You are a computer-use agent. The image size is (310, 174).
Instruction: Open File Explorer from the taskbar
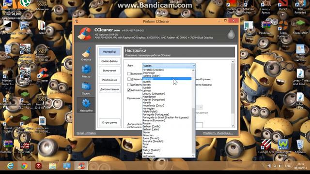53,166
